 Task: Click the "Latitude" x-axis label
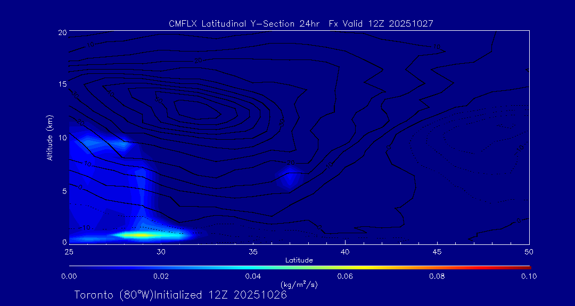click(299, 261)
